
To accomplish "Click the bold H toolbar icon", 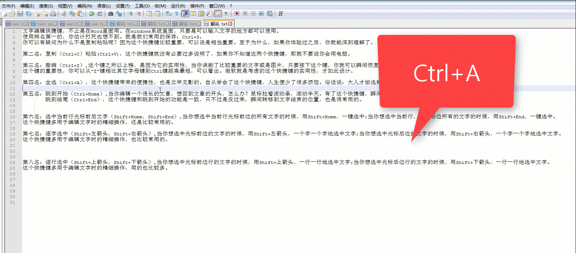I will [x=281, y=14].
